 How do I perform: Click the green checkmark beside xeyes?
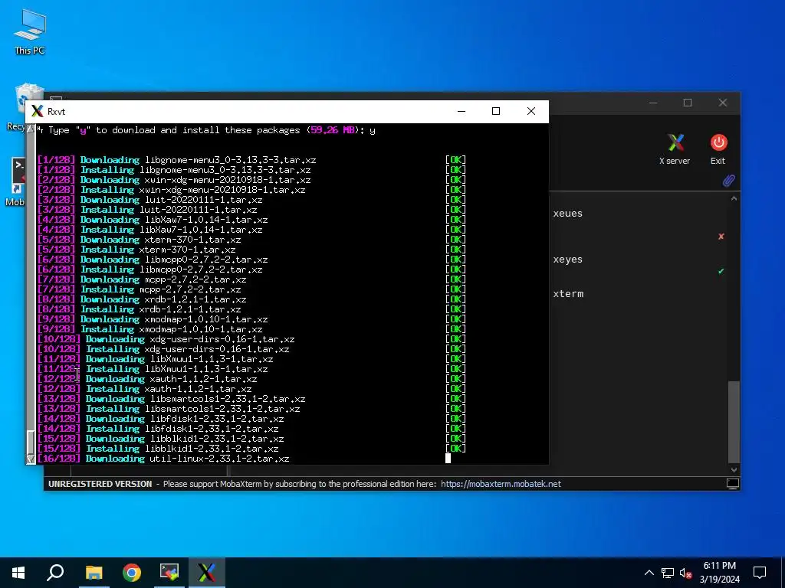pos(721,271)
